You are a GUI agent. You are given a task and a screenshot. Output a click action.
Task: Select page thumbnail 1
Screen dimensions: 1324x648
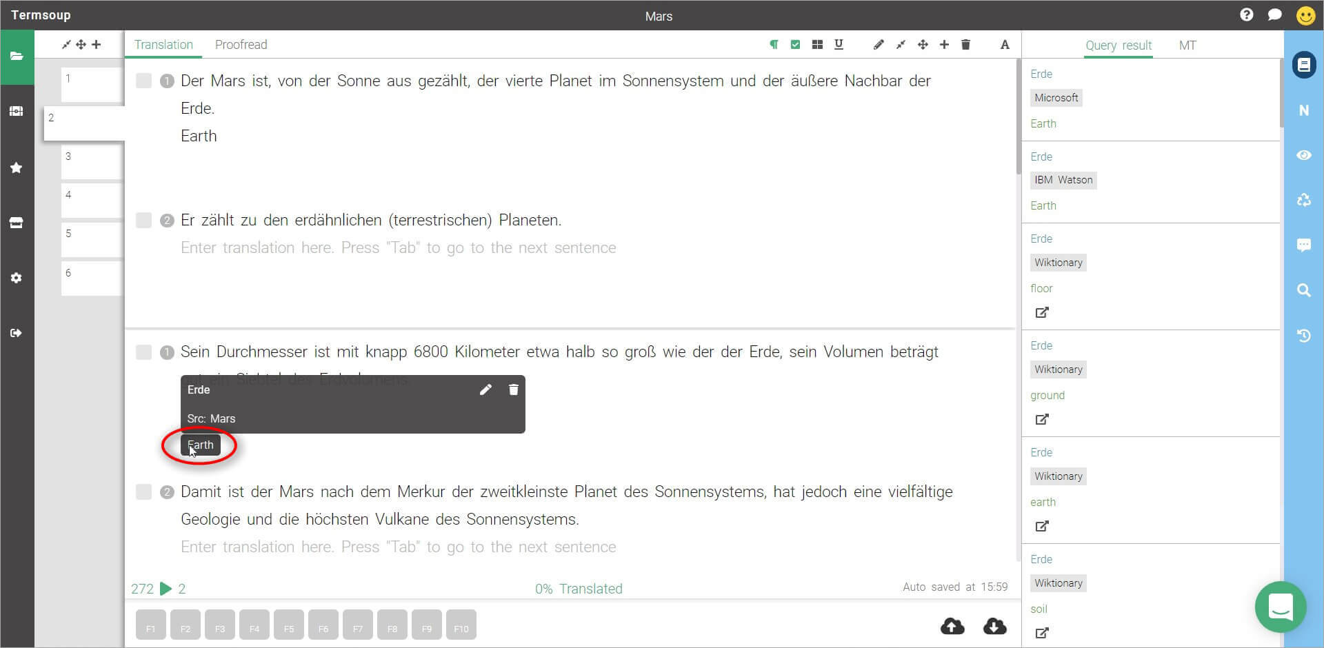[x=92, y=85]
